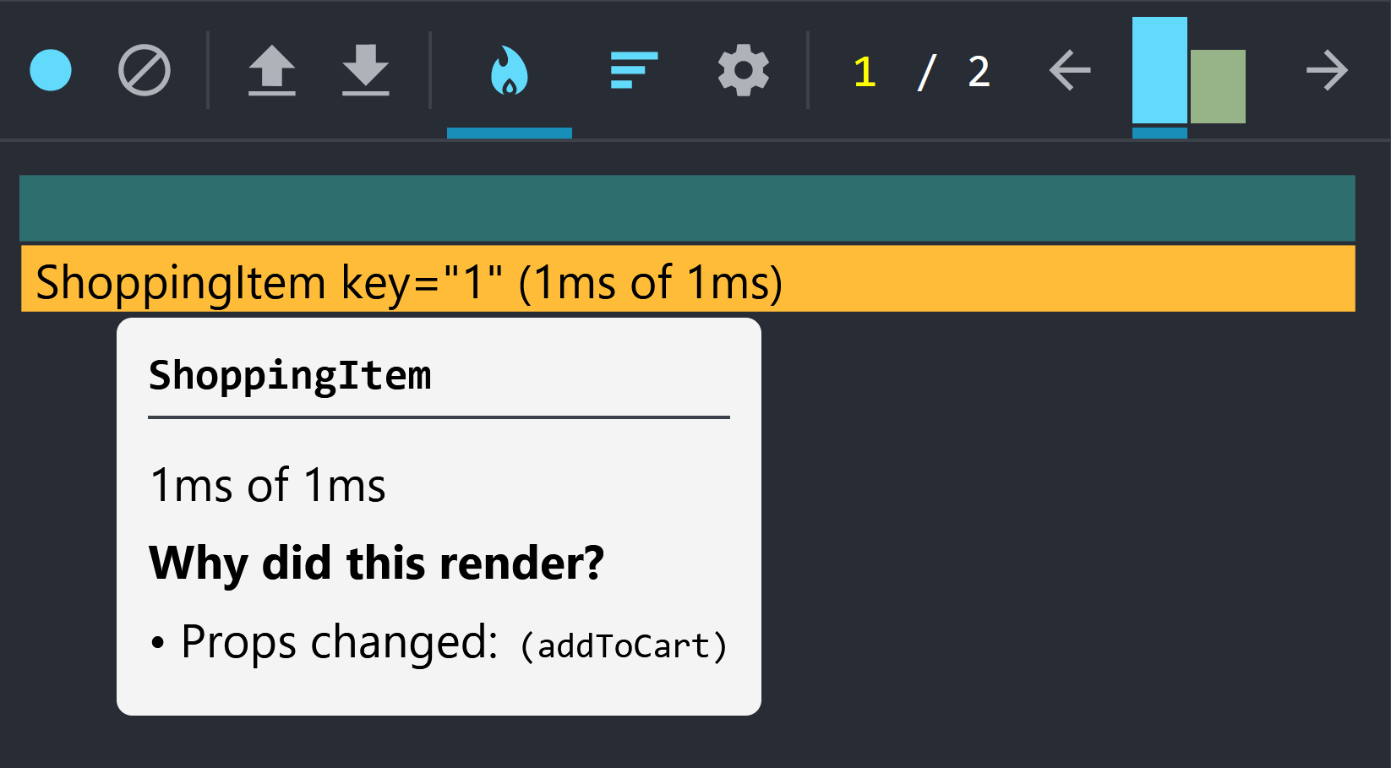Toggle recording off via record indicator
Image resolution: width=1391 pixels, height=768 pixels.
pos(50,71)
